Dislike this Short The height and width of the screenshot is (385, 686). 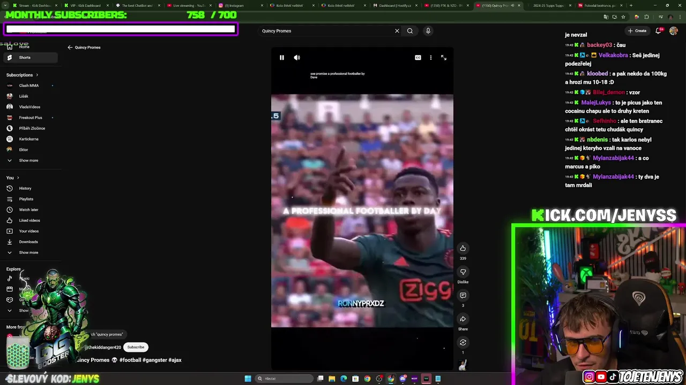click(463, 272)
